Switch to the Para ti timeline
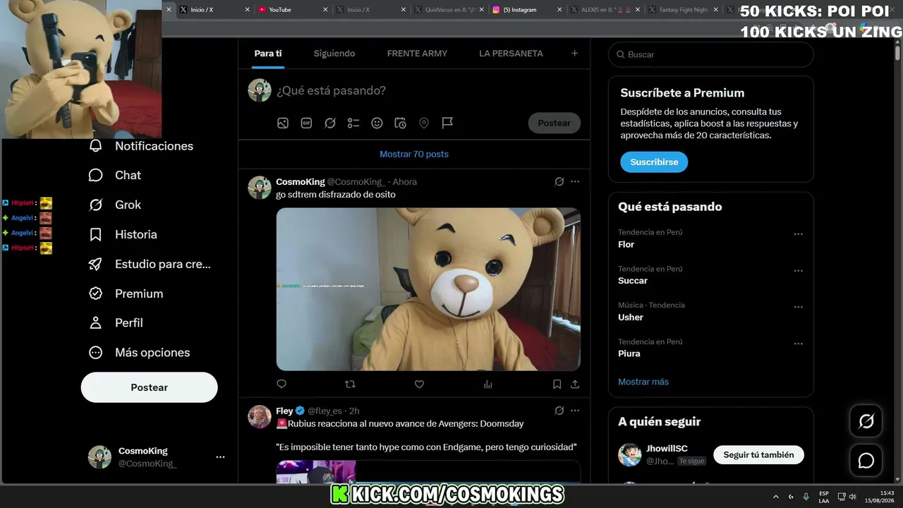The height and width of the screenshot is (508, 903). (268, 54)
